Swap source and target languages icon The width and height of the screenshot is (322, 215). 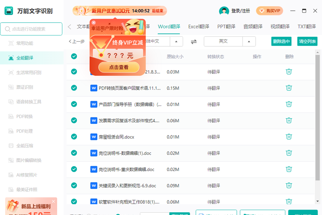(194, 42)
